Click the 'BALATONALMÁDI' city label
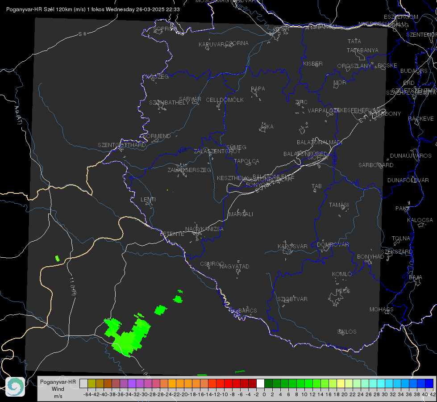Screen dimensions: 437x402 (x=320, y=142)
